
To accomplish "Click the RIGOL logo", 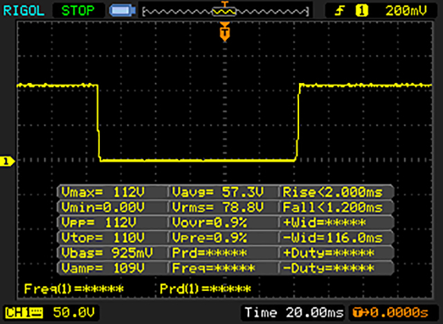I will (24, 11).
